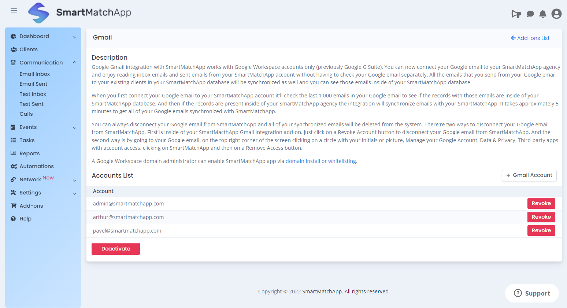
Task: Open the announcements megaphone icon
Action: (x=516, y=14)
